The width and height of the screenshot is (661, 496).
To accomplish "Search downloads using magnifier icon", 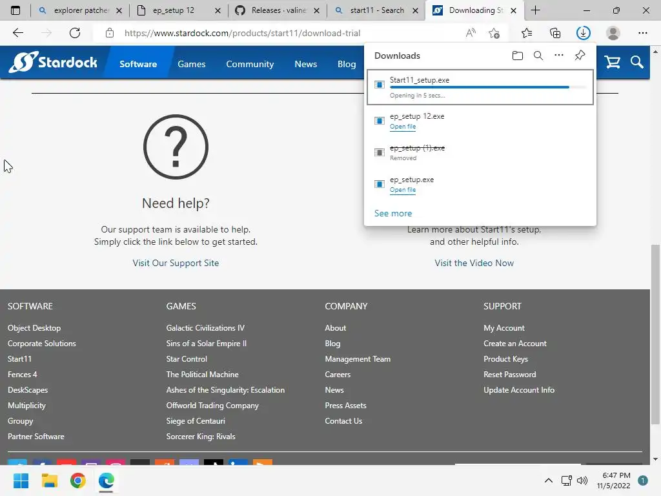I will click(538, 56).
